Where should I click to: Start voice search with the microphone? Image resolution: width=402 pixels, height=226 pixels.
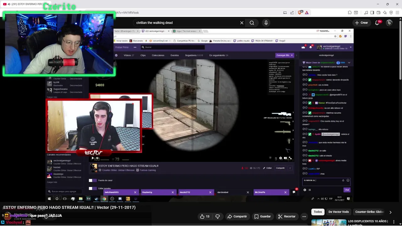(266, 23)
